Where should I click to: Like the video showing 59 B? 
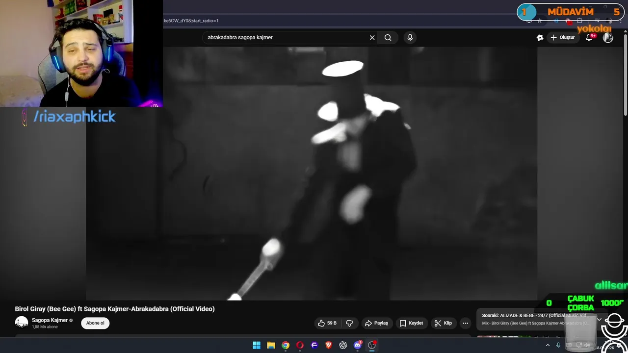coord(327,323)
